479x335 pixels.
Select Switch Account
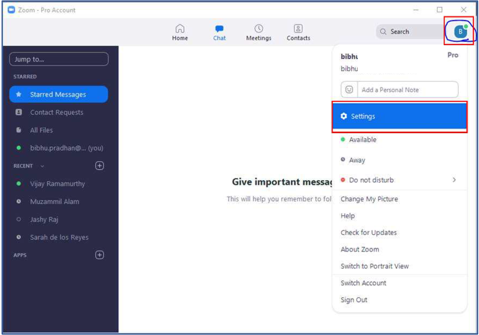(363, 283)
